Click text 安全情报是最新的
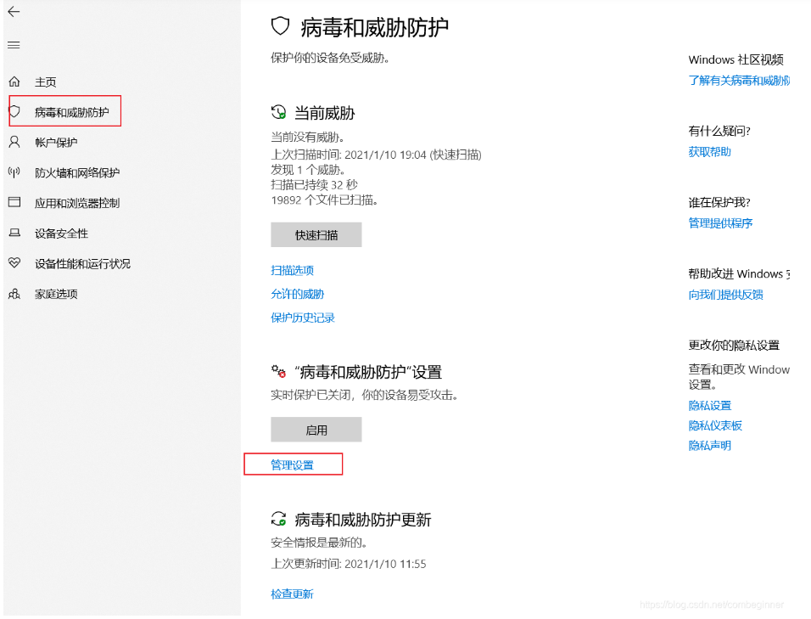Screen dimensions: 811x619 (319, 543)
